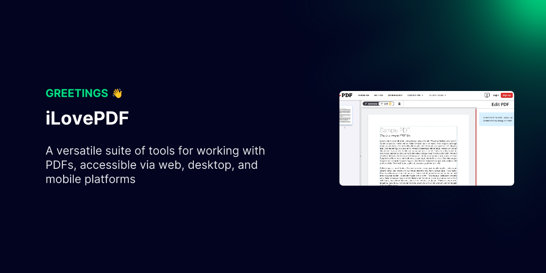Open the Compress PDF menu item

(x=395, y=95)
